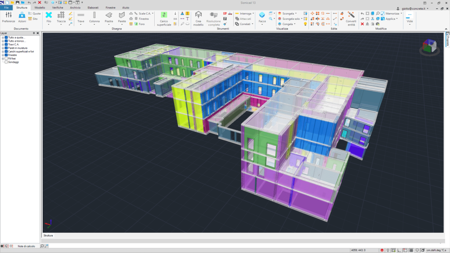Uncheck the Pareti in muratura layer
Image resolution: width=450 pixels, height=253 pixels.
(x=6, y=48)
